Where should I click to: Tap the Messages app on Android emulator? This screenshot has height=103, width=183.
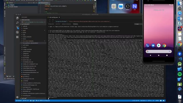[153, 45]
